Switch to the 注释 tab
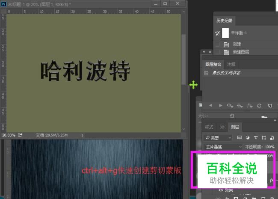This screenshot has width=278, height=199. click(231, 64)
